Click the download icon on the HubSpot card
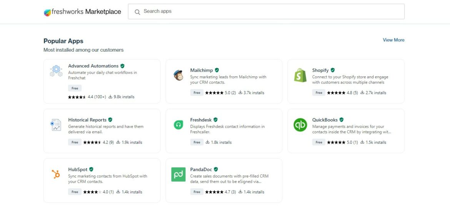This screenshot has width=450, height=218. [x=118, y=192]
